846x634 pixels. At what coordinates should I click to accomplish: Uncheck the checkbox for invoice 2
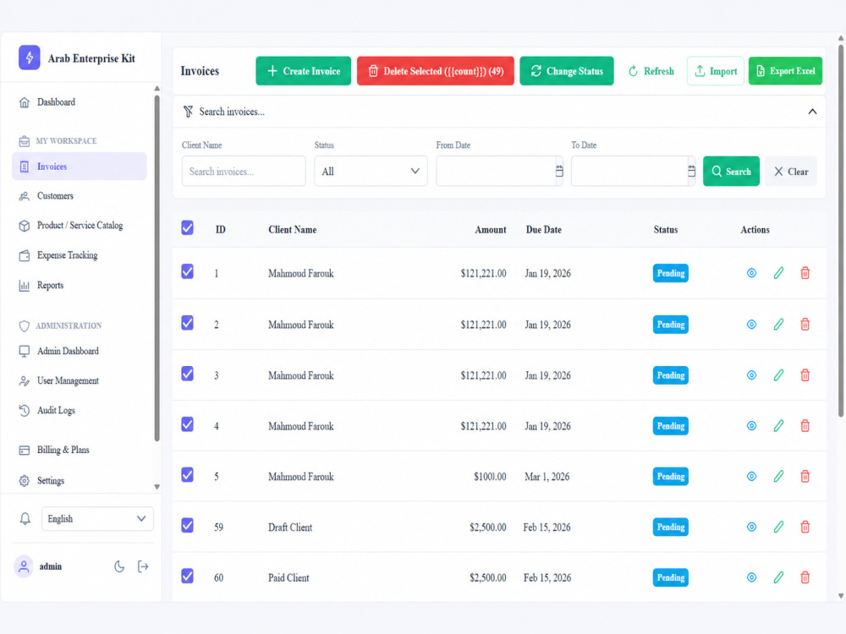[x=187, y=323]
